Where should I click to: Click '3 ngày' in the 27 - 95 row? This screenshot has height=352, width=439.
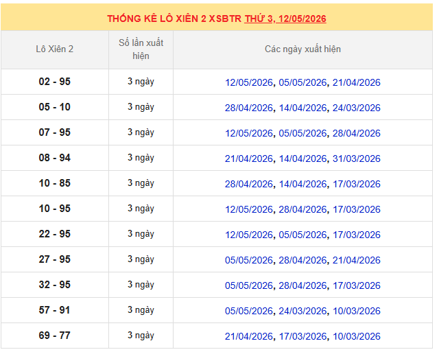click(x=141, y=259)
